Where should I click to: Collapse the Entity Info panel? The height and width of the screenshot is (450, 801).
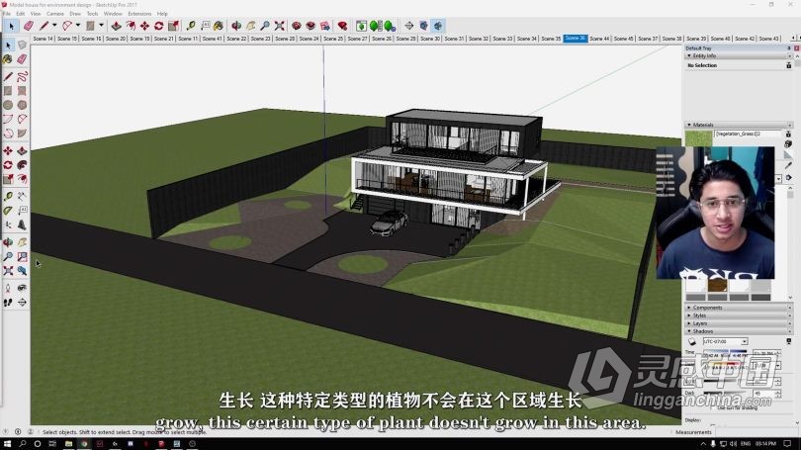[x=738, y=55]
